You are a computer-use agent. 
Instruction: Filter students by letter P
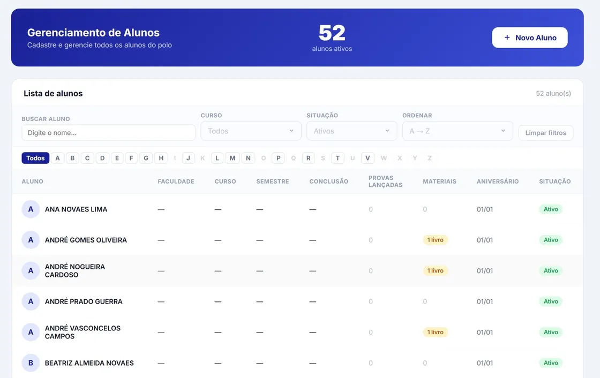[x=278, y=158]
